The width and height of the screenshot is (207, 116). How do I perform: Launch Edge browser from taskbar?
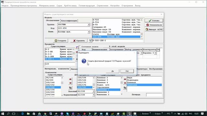pyautogui.click(x=23, y=114)
